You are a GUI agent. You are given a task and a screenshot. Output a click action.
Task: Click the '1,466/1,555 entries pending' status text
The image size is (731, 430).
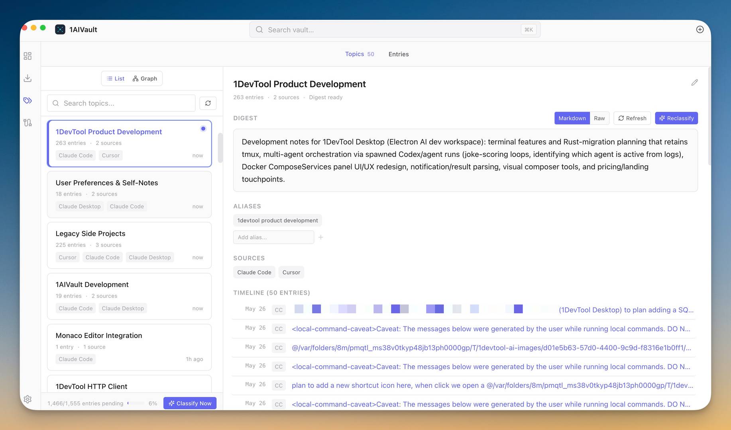point(85,403)
